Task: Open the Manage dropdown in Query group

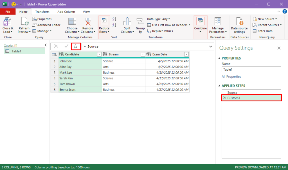Action: [42, 31]
